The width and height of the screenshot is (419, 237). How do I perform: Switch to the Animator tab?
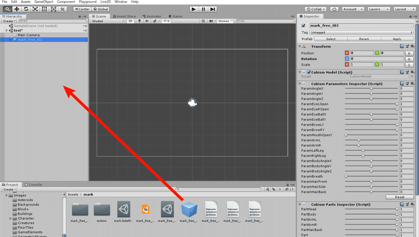coord(152,16)
